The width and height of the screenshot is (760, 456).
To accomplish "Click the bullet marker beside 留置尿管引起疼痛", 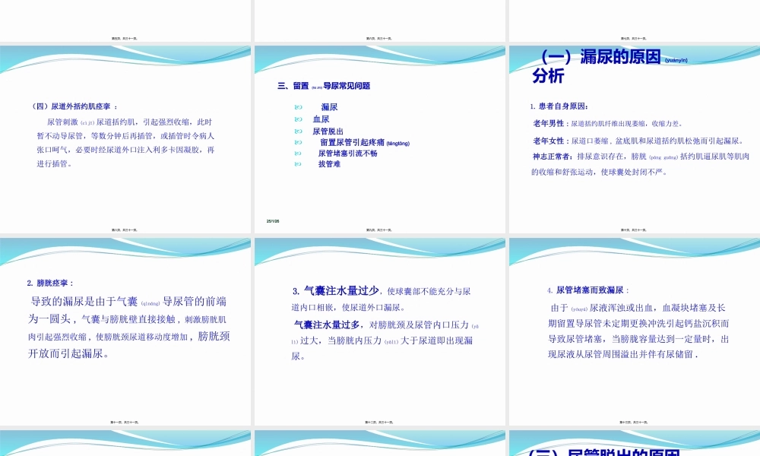I will pos(297,142).
